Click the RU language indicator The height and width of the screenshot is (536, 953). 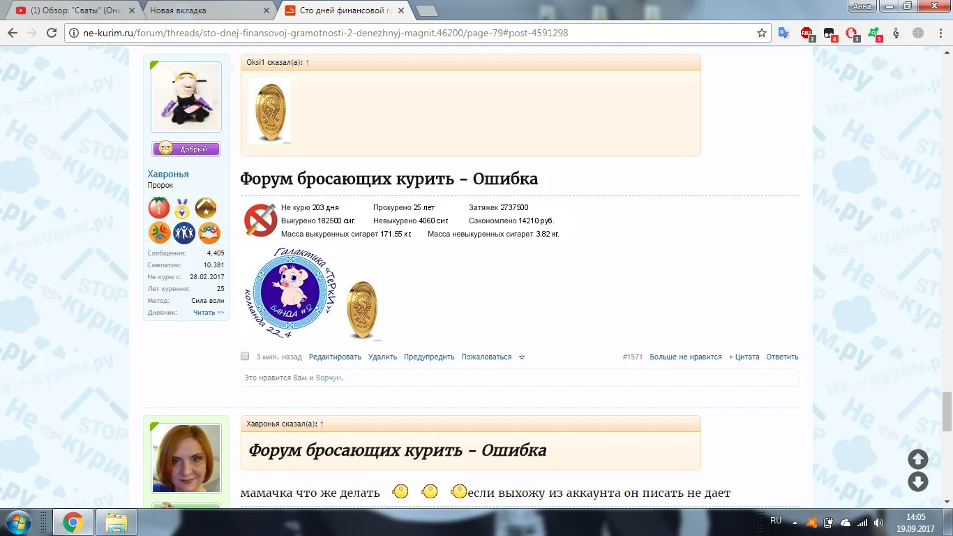tap(776, 521)
